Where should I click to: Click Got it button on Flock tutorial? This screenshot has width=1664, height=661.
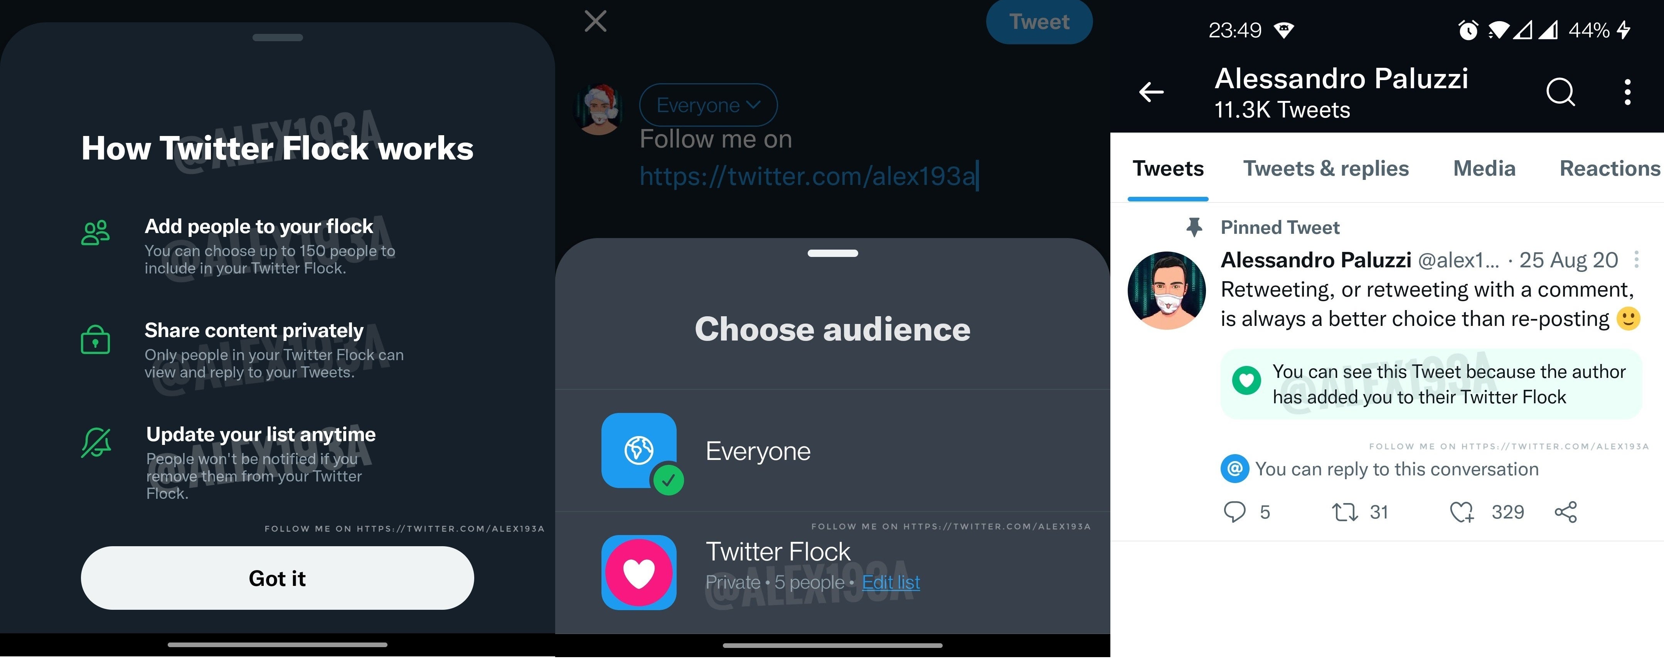pos(277,578)
